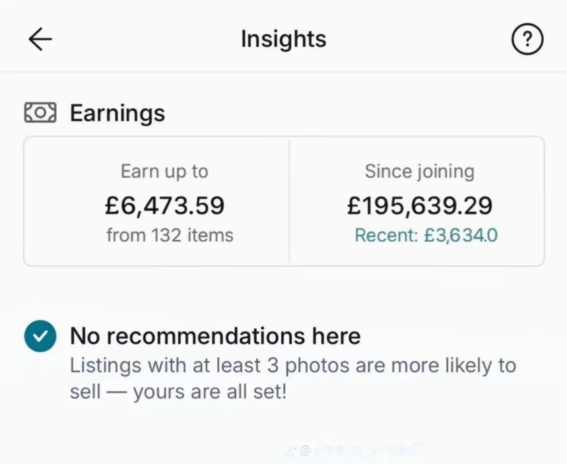Open the 'from 132 items' text
Viewport: 567px width, 464px height.
click(170, 235)
